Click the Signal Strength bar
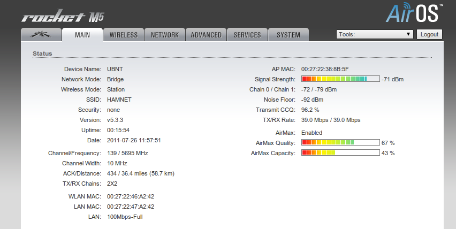 point(340,79)
